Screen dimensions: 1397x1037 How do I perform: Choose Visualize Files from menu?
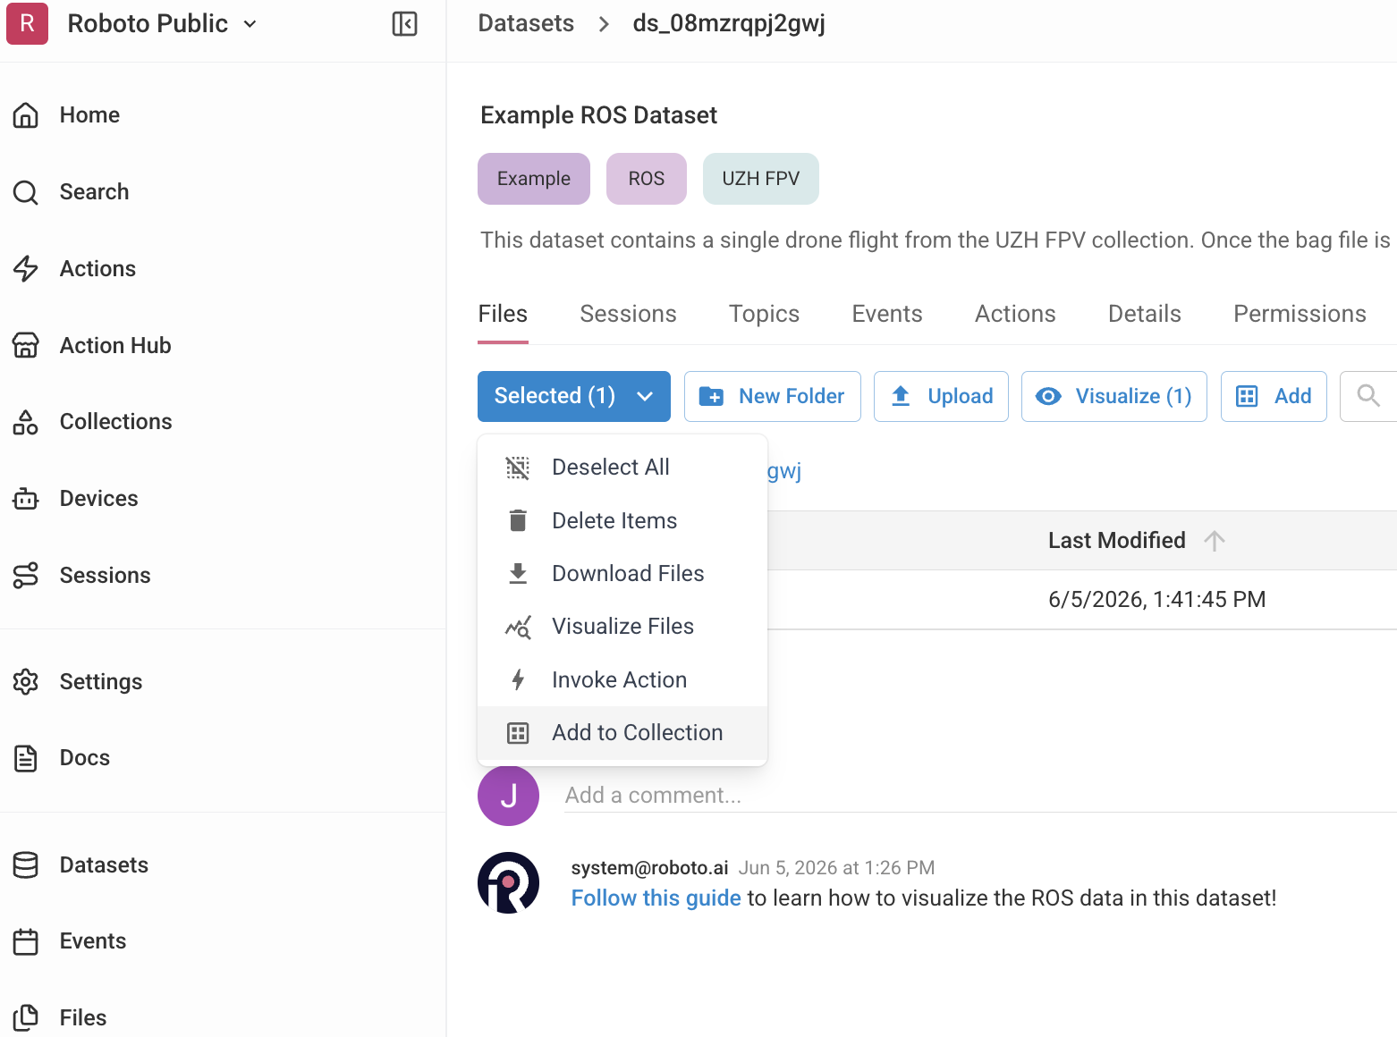(x=622, y=627)
